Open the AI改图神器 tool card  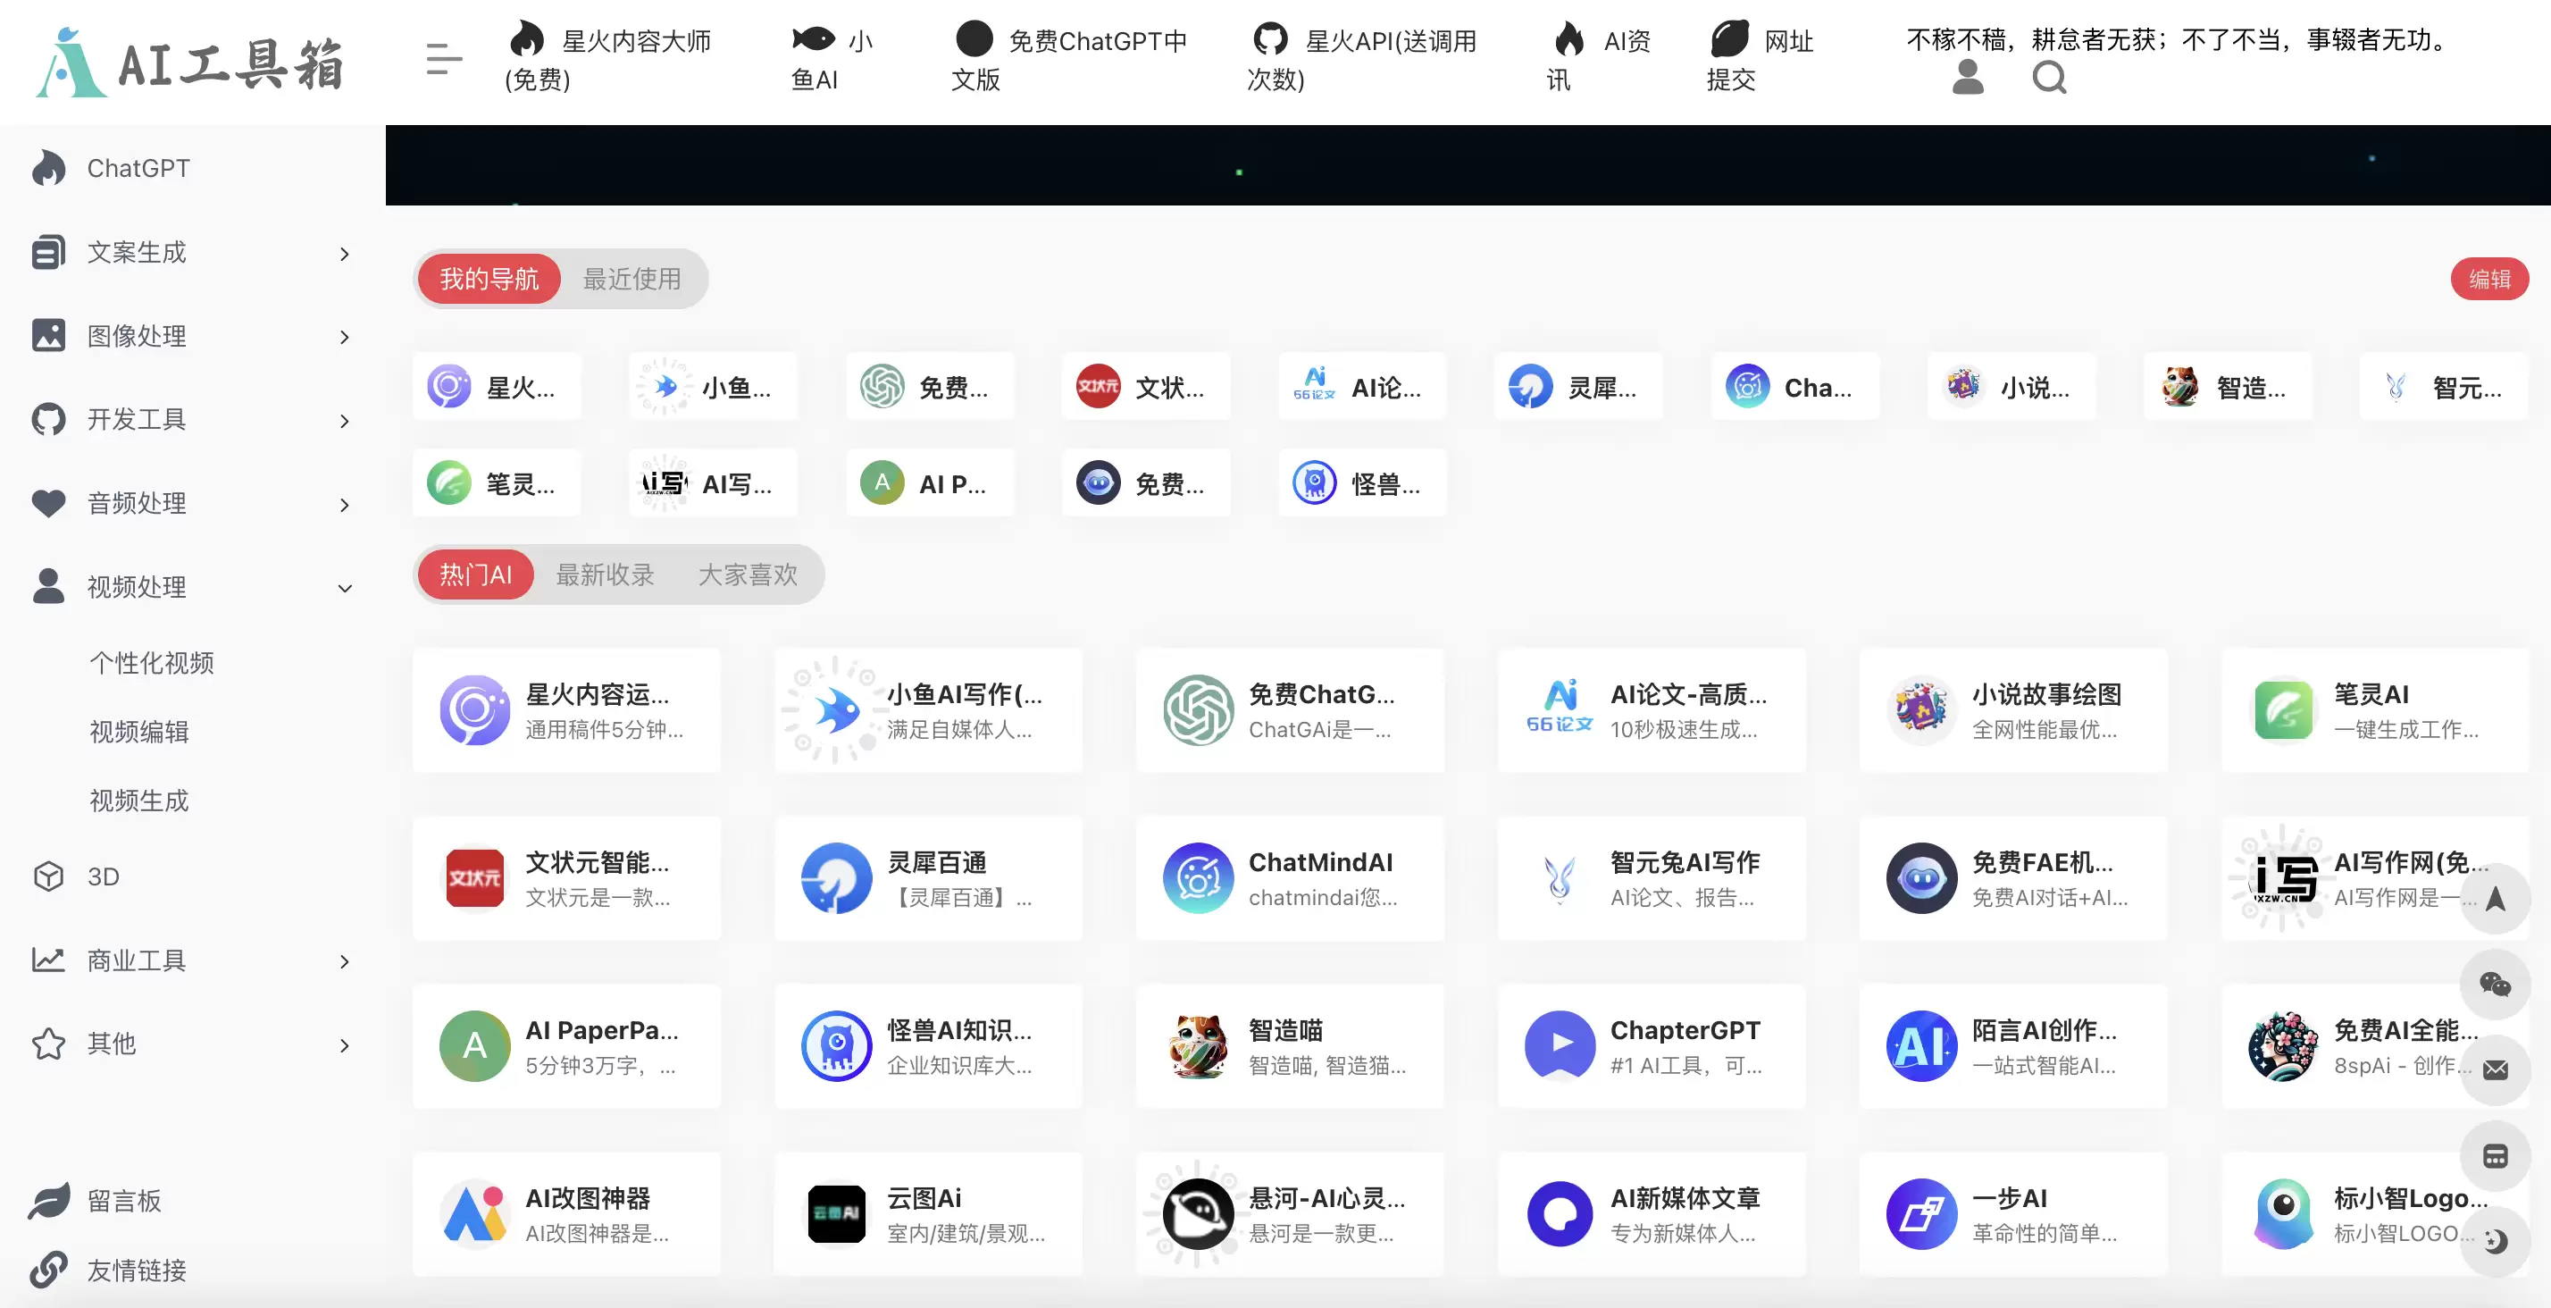(566, 1214)
